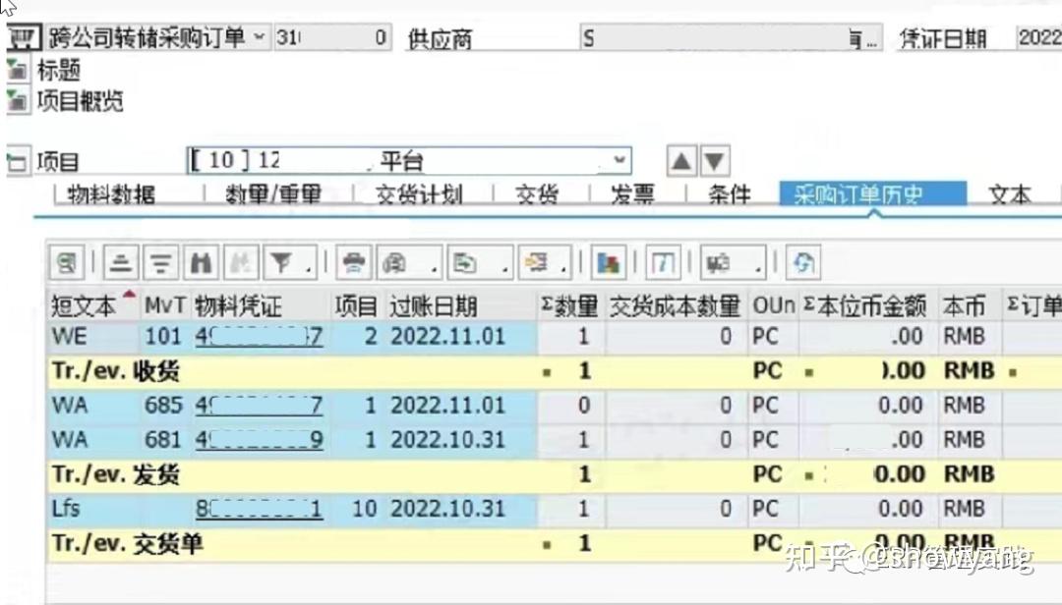Open the Lfs delivery document link
The width and height of the screenshot is (1062, 605).
coord(258,508)
